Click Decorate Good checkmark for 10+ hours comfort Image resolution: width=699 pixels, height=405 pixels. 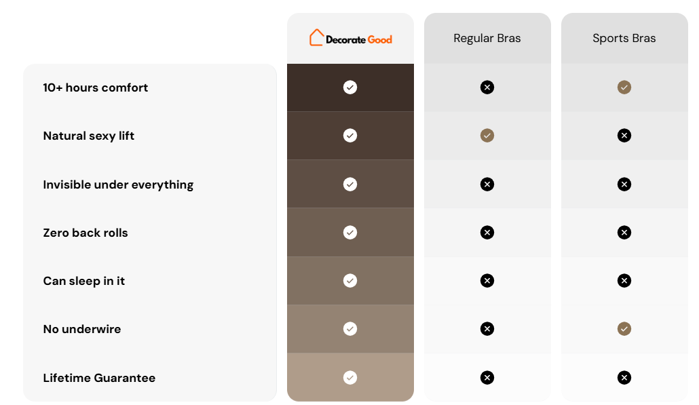click(x=350, y=88)
